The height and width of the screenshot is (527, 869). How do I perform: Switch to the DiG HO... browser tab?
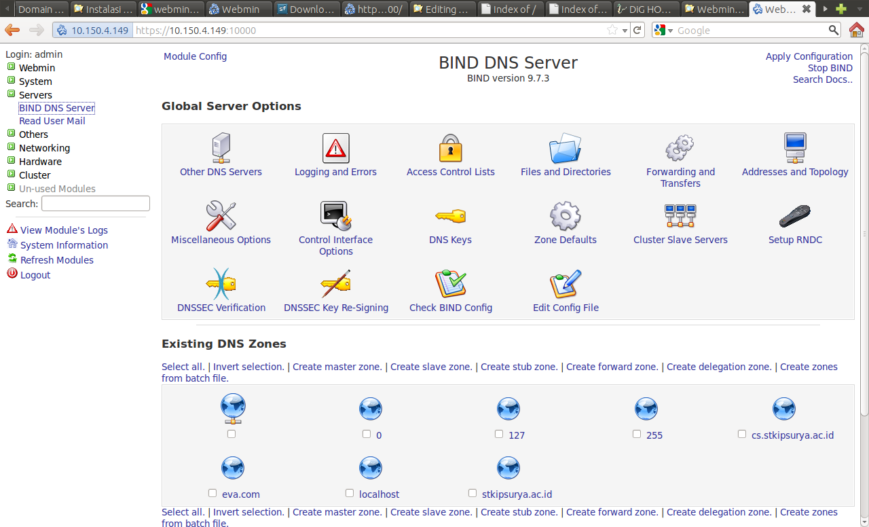tap(646, 10)
